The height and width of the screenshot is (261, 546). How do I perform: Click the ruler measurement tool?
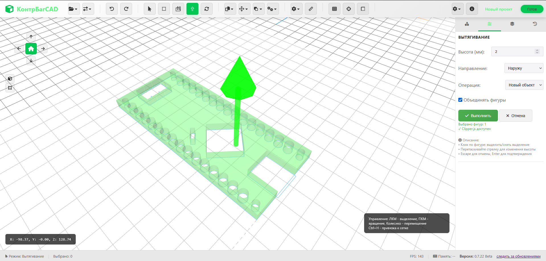[x=311, y=9]
